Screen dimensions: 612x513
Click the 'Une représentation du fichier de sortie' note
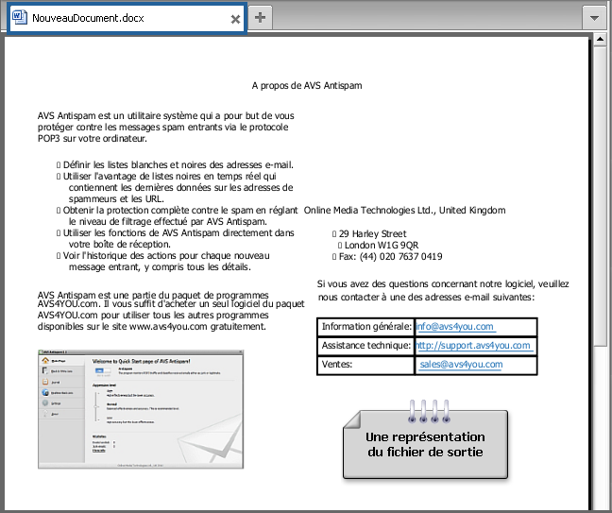tap(425, 444)
